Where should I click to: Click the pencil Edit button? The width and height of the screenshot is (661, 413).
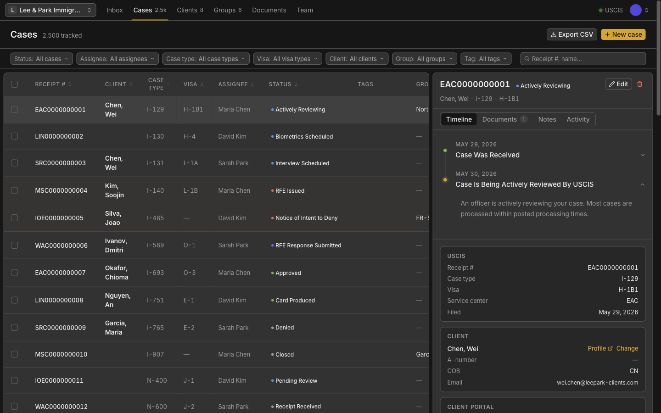click(618, 84)
